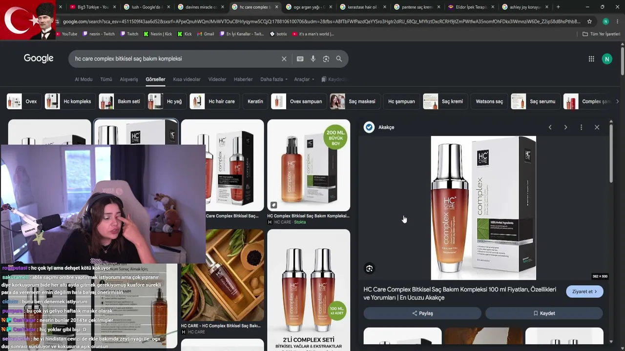Open the nesrin - Twitch bookmark
This screenshot has height=351, width=625.
click(99, 34)
